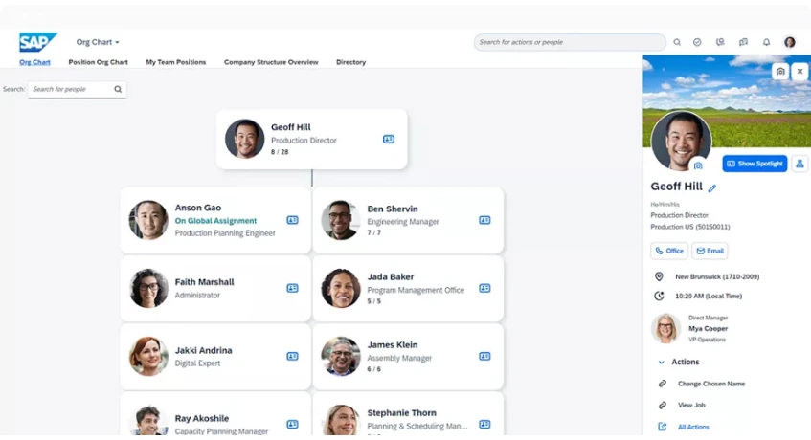Image resolution: width=811 pixels, height=440 pixels.
Task: Go to the Directory tab
Action: [350, 62]
